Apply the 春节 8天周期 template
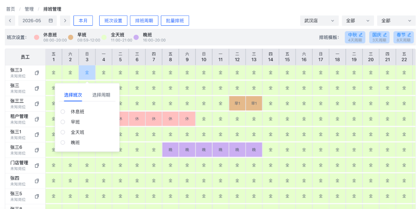Image resolution: width=418 pixels, height=209 pixels. (x=404, y=37)
